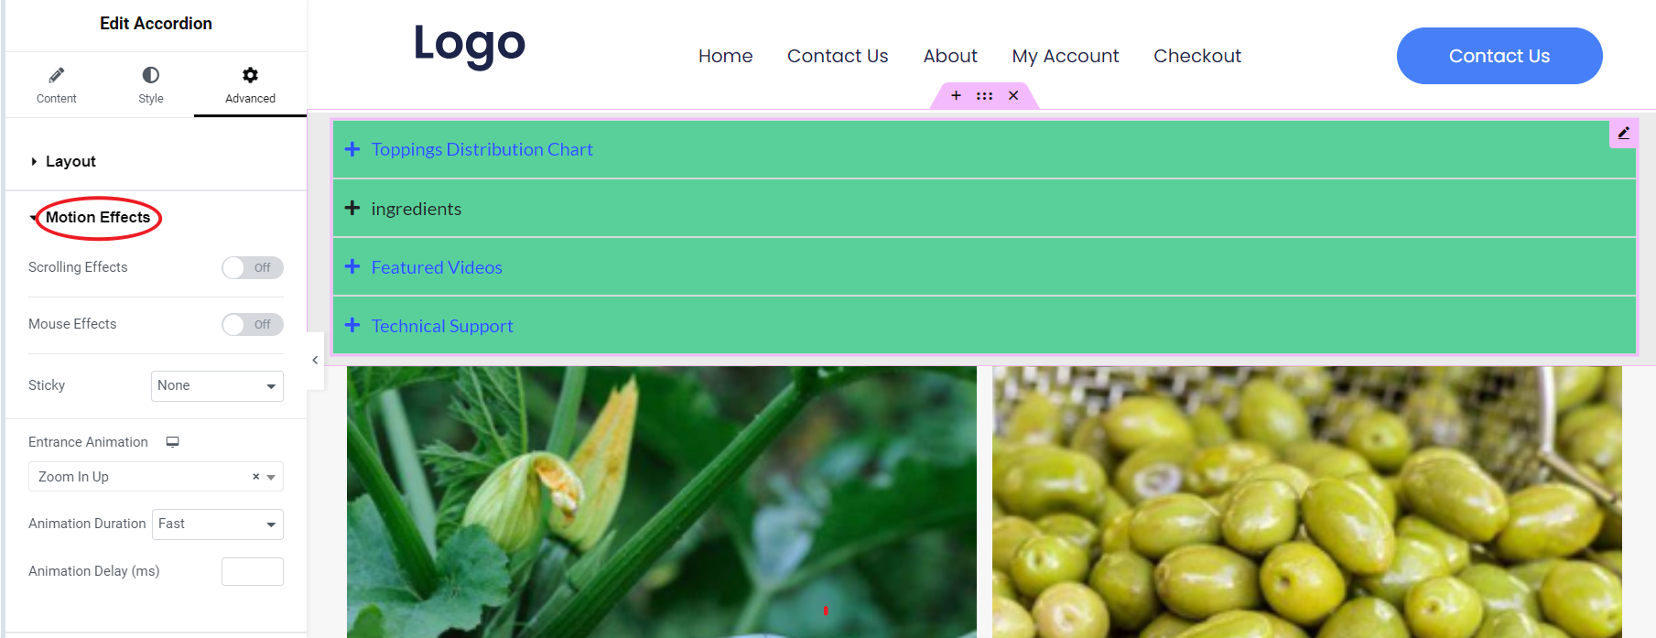Click the section drag handle dots icon
The image size is (1656, 638).
(x=984, y=95)
